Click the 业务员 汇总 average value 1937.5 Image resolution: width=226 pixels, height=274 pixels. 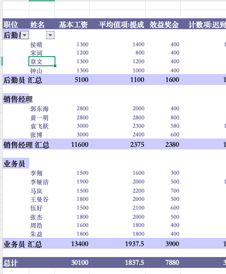pos(134,244)
